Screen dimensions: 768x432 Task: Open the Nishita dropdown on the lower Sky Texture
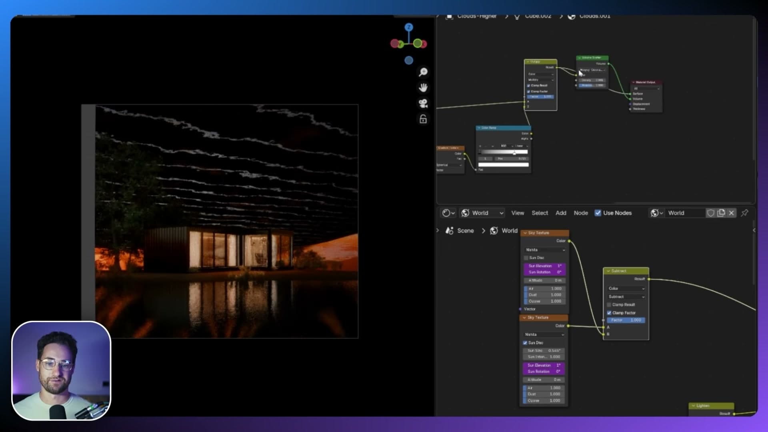[544, 335]
